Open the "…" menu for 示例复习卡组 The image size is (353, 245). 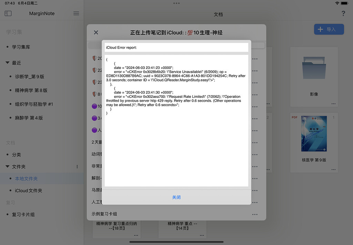(255, 214)
